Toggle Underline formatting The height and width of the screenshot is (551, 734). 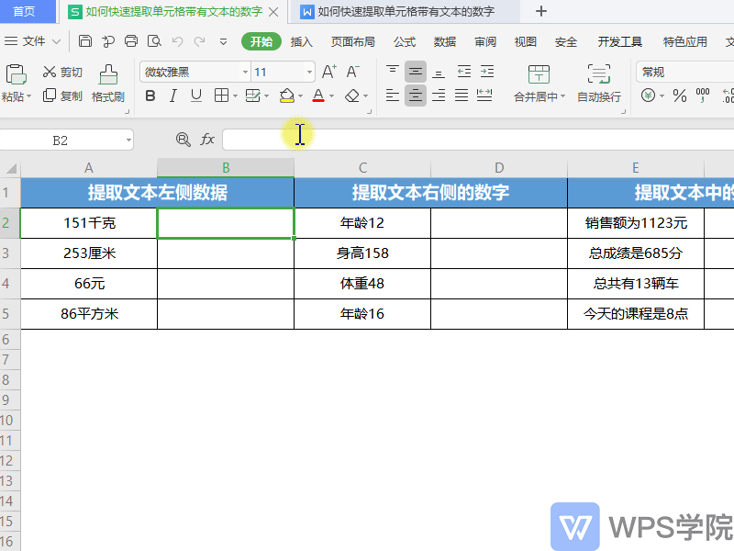coord(196,96)
